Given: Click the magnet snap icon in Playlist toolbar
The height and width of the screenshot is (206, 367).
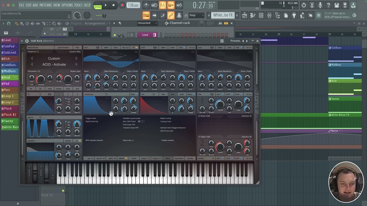Looking at the screenshot, I should (9, 23).
